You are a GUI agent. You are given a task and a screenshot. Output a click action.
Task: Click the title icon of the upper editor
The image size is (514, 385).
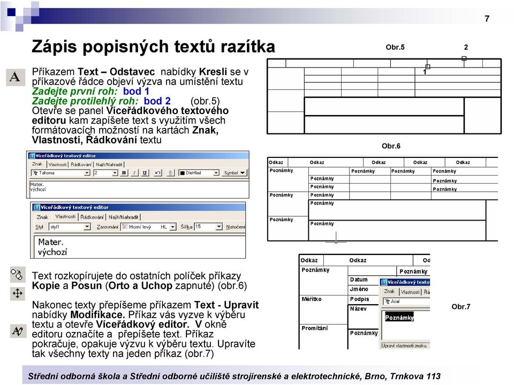tap(32, 156)
